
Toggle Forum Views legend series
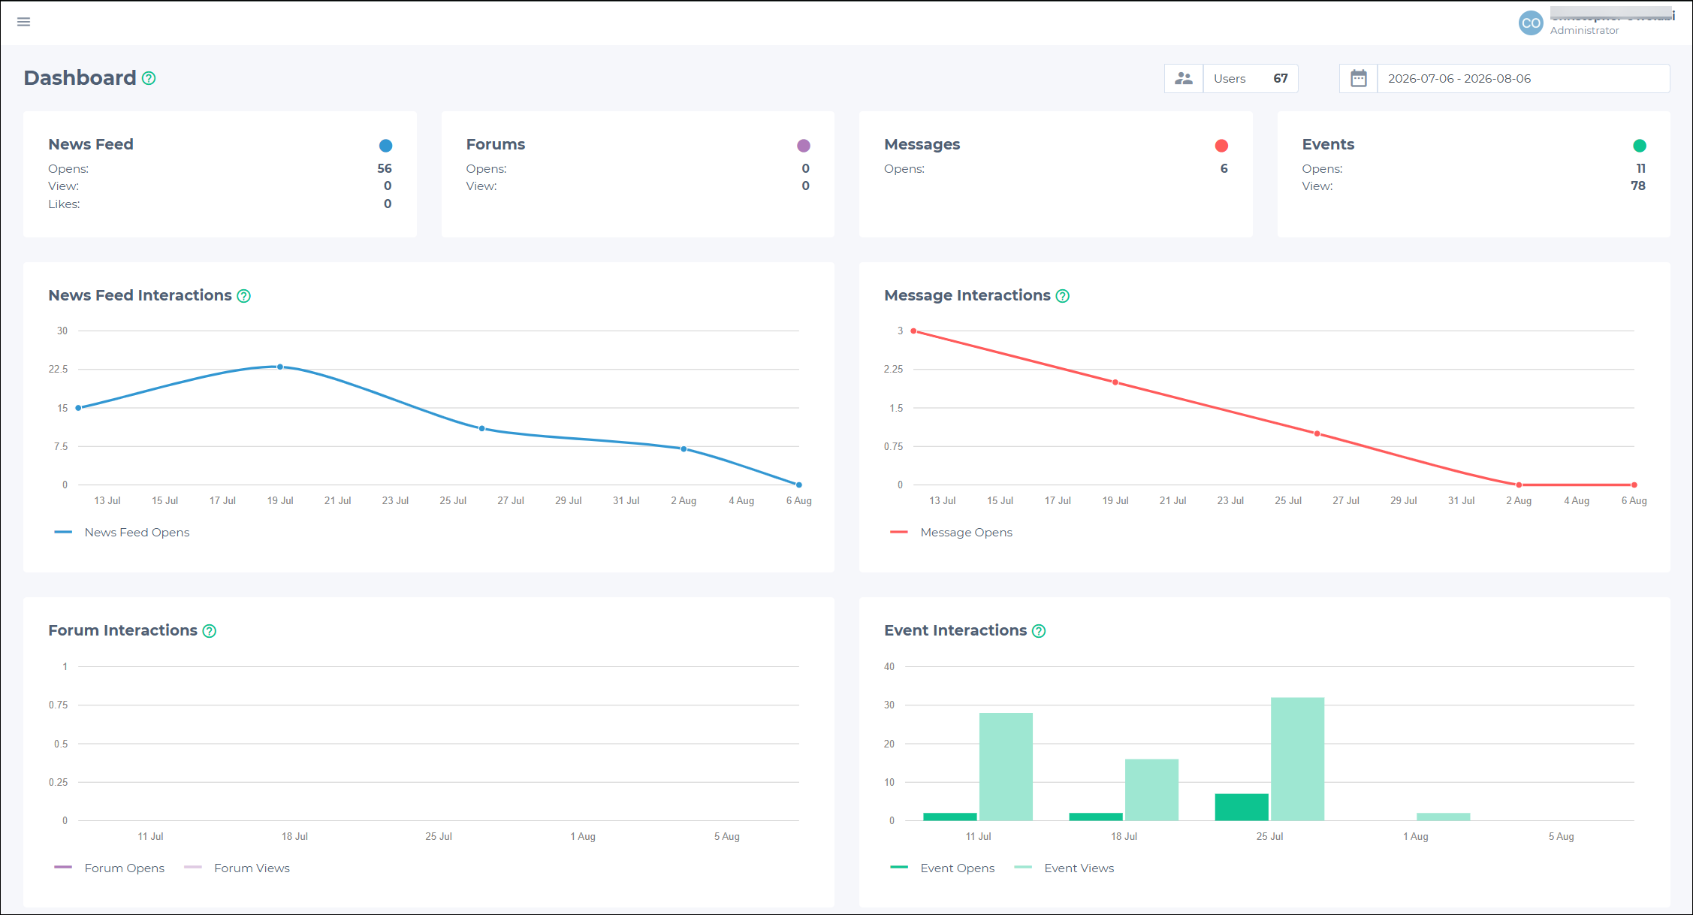pos(237,868)
